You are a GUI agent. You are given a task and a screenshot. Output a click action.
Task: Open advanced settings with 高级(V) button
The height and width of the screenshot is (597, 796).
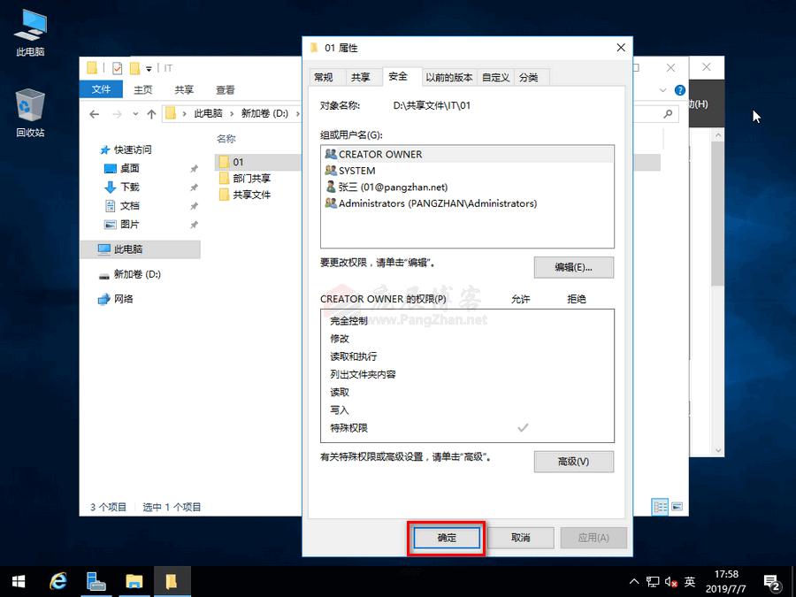[x=573, y=462]
